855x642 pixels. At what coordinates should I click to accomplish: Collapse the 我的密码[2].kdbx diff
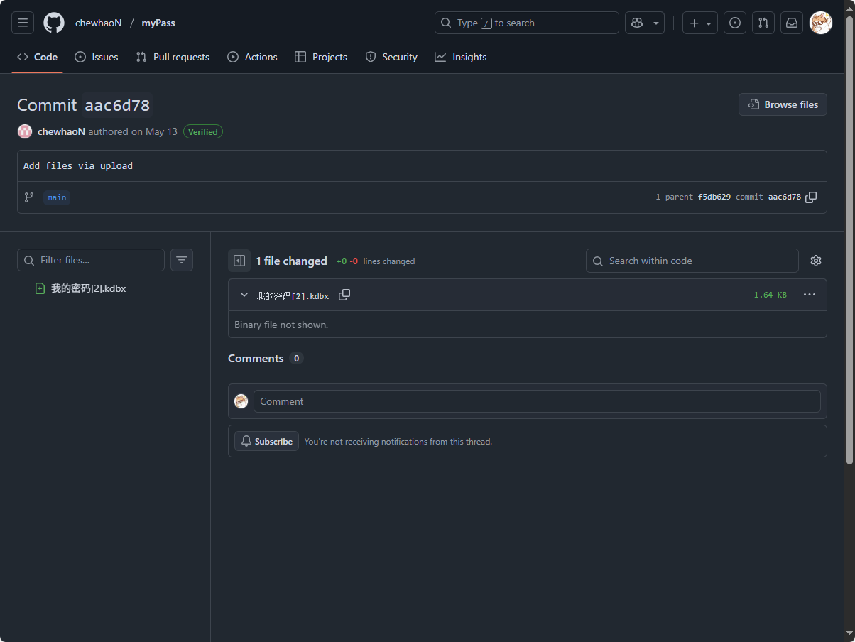pyautogui.click(x=244, y=295)
